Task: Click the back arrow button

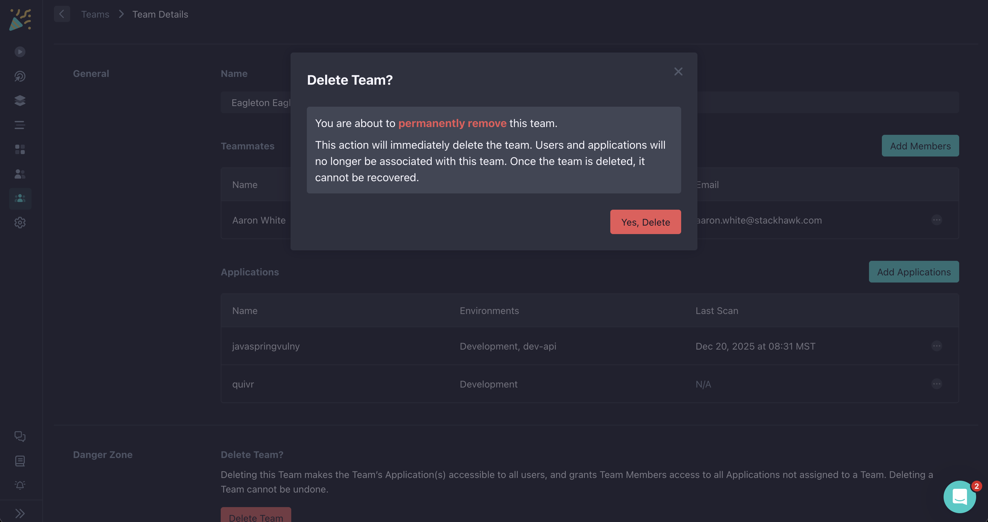Action: click(x=62, y=14)
